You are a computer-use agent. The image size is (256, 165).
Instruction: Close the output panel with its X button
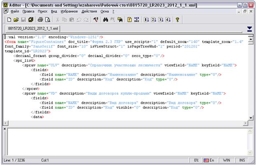tap(5, 129)
